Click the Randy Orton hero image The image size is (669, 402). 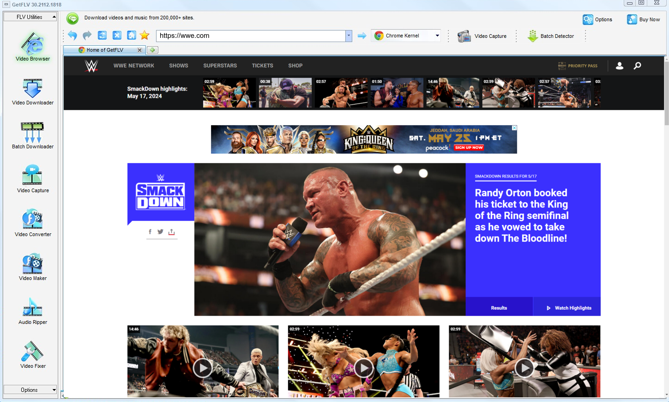330,239
